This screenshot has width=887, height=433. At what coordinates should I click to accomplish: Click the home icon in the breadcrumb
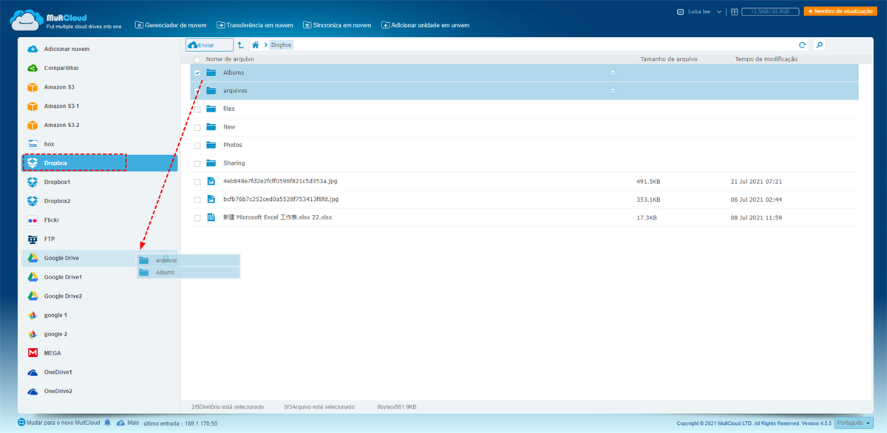coord(255,45)
